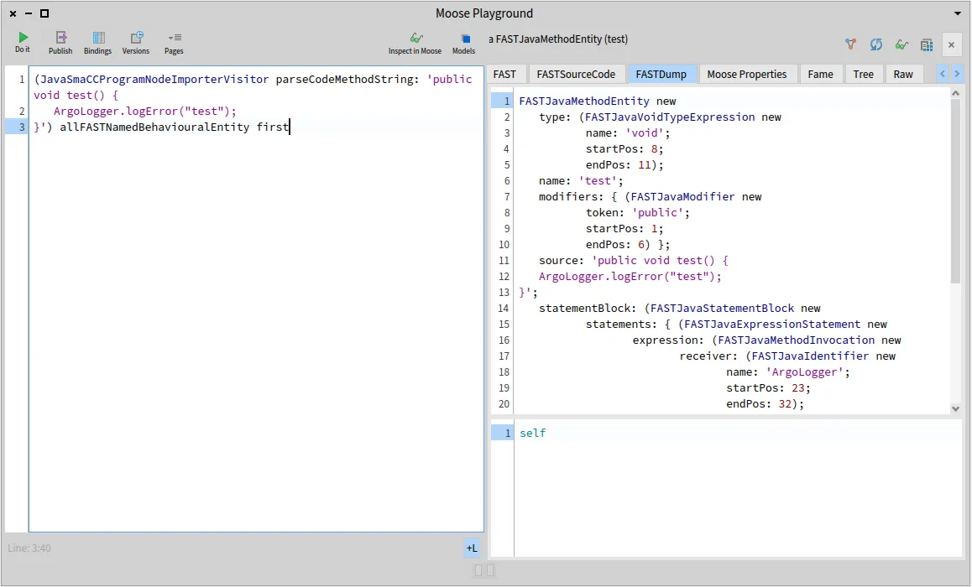972x587 pixels.
Task: Refresh the inspector with blue arrows icon
Action: click(876, 44)
